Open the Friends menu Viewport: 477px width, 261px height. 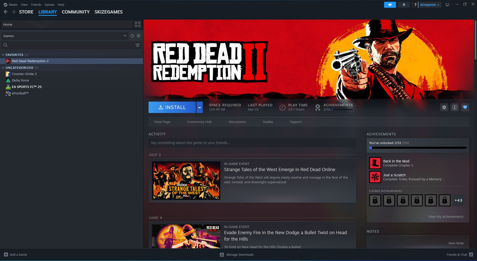point(36,5)
